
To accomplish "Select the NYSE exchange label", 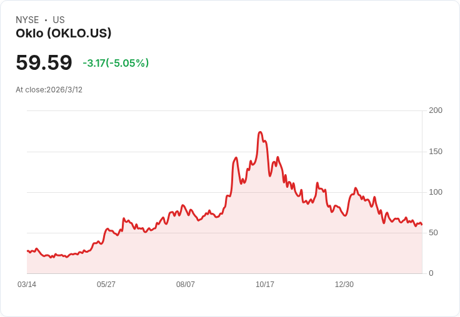I will point(27,20).
